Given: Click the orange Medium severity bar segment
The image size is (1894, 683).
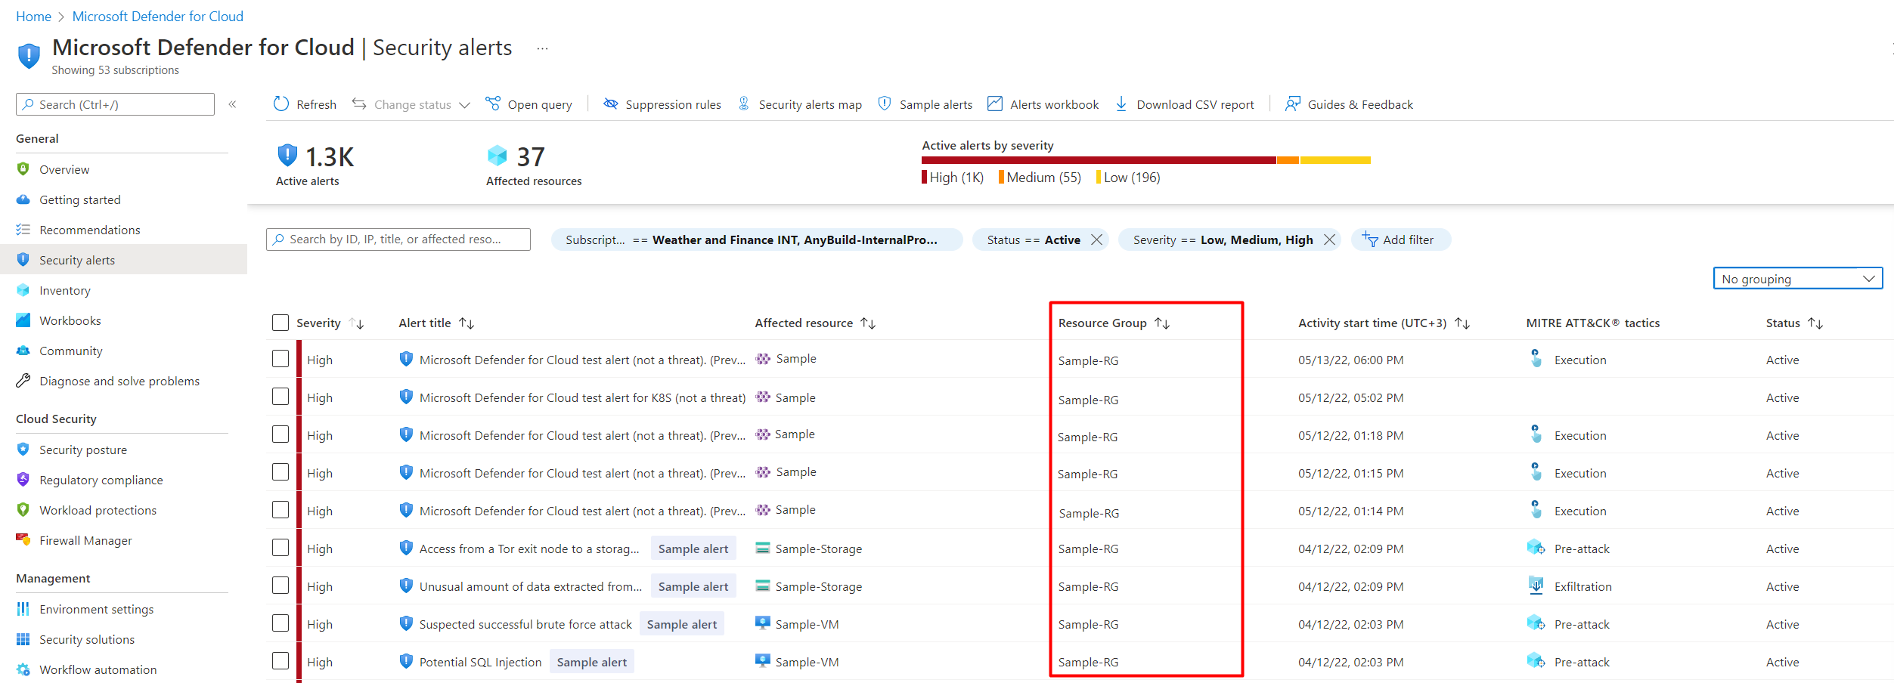Looking at the screenshot, I should coord(1288,160).
